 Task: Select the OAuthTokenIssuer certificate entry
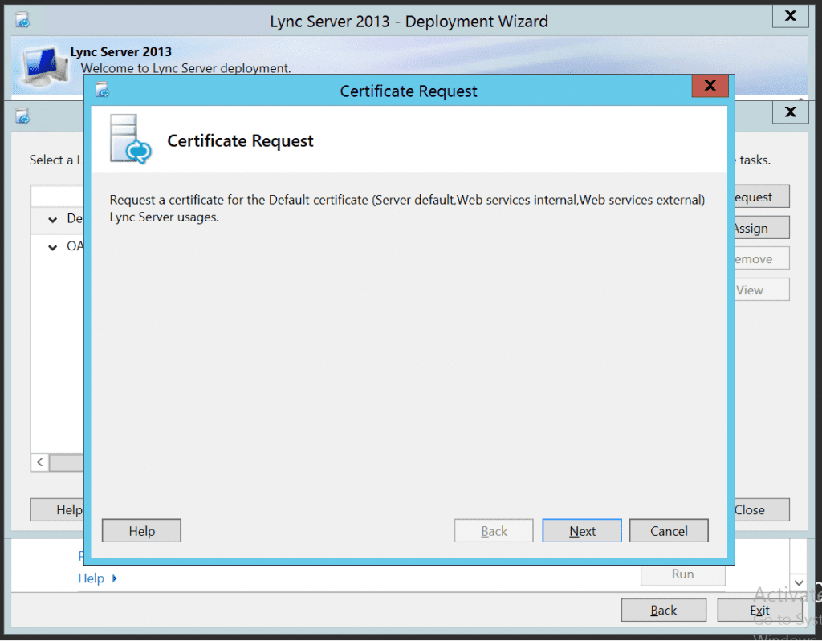tap(76, 246)
